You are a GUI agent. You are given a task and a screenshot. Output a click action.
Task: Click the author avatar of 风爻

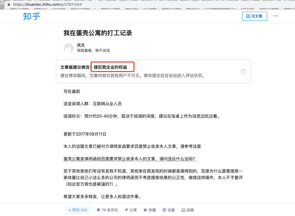pos(69,48)
